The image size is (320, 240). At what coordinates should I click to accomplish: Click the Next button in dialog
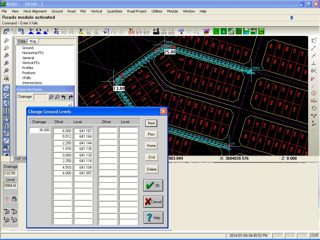(x=151, y=123)
